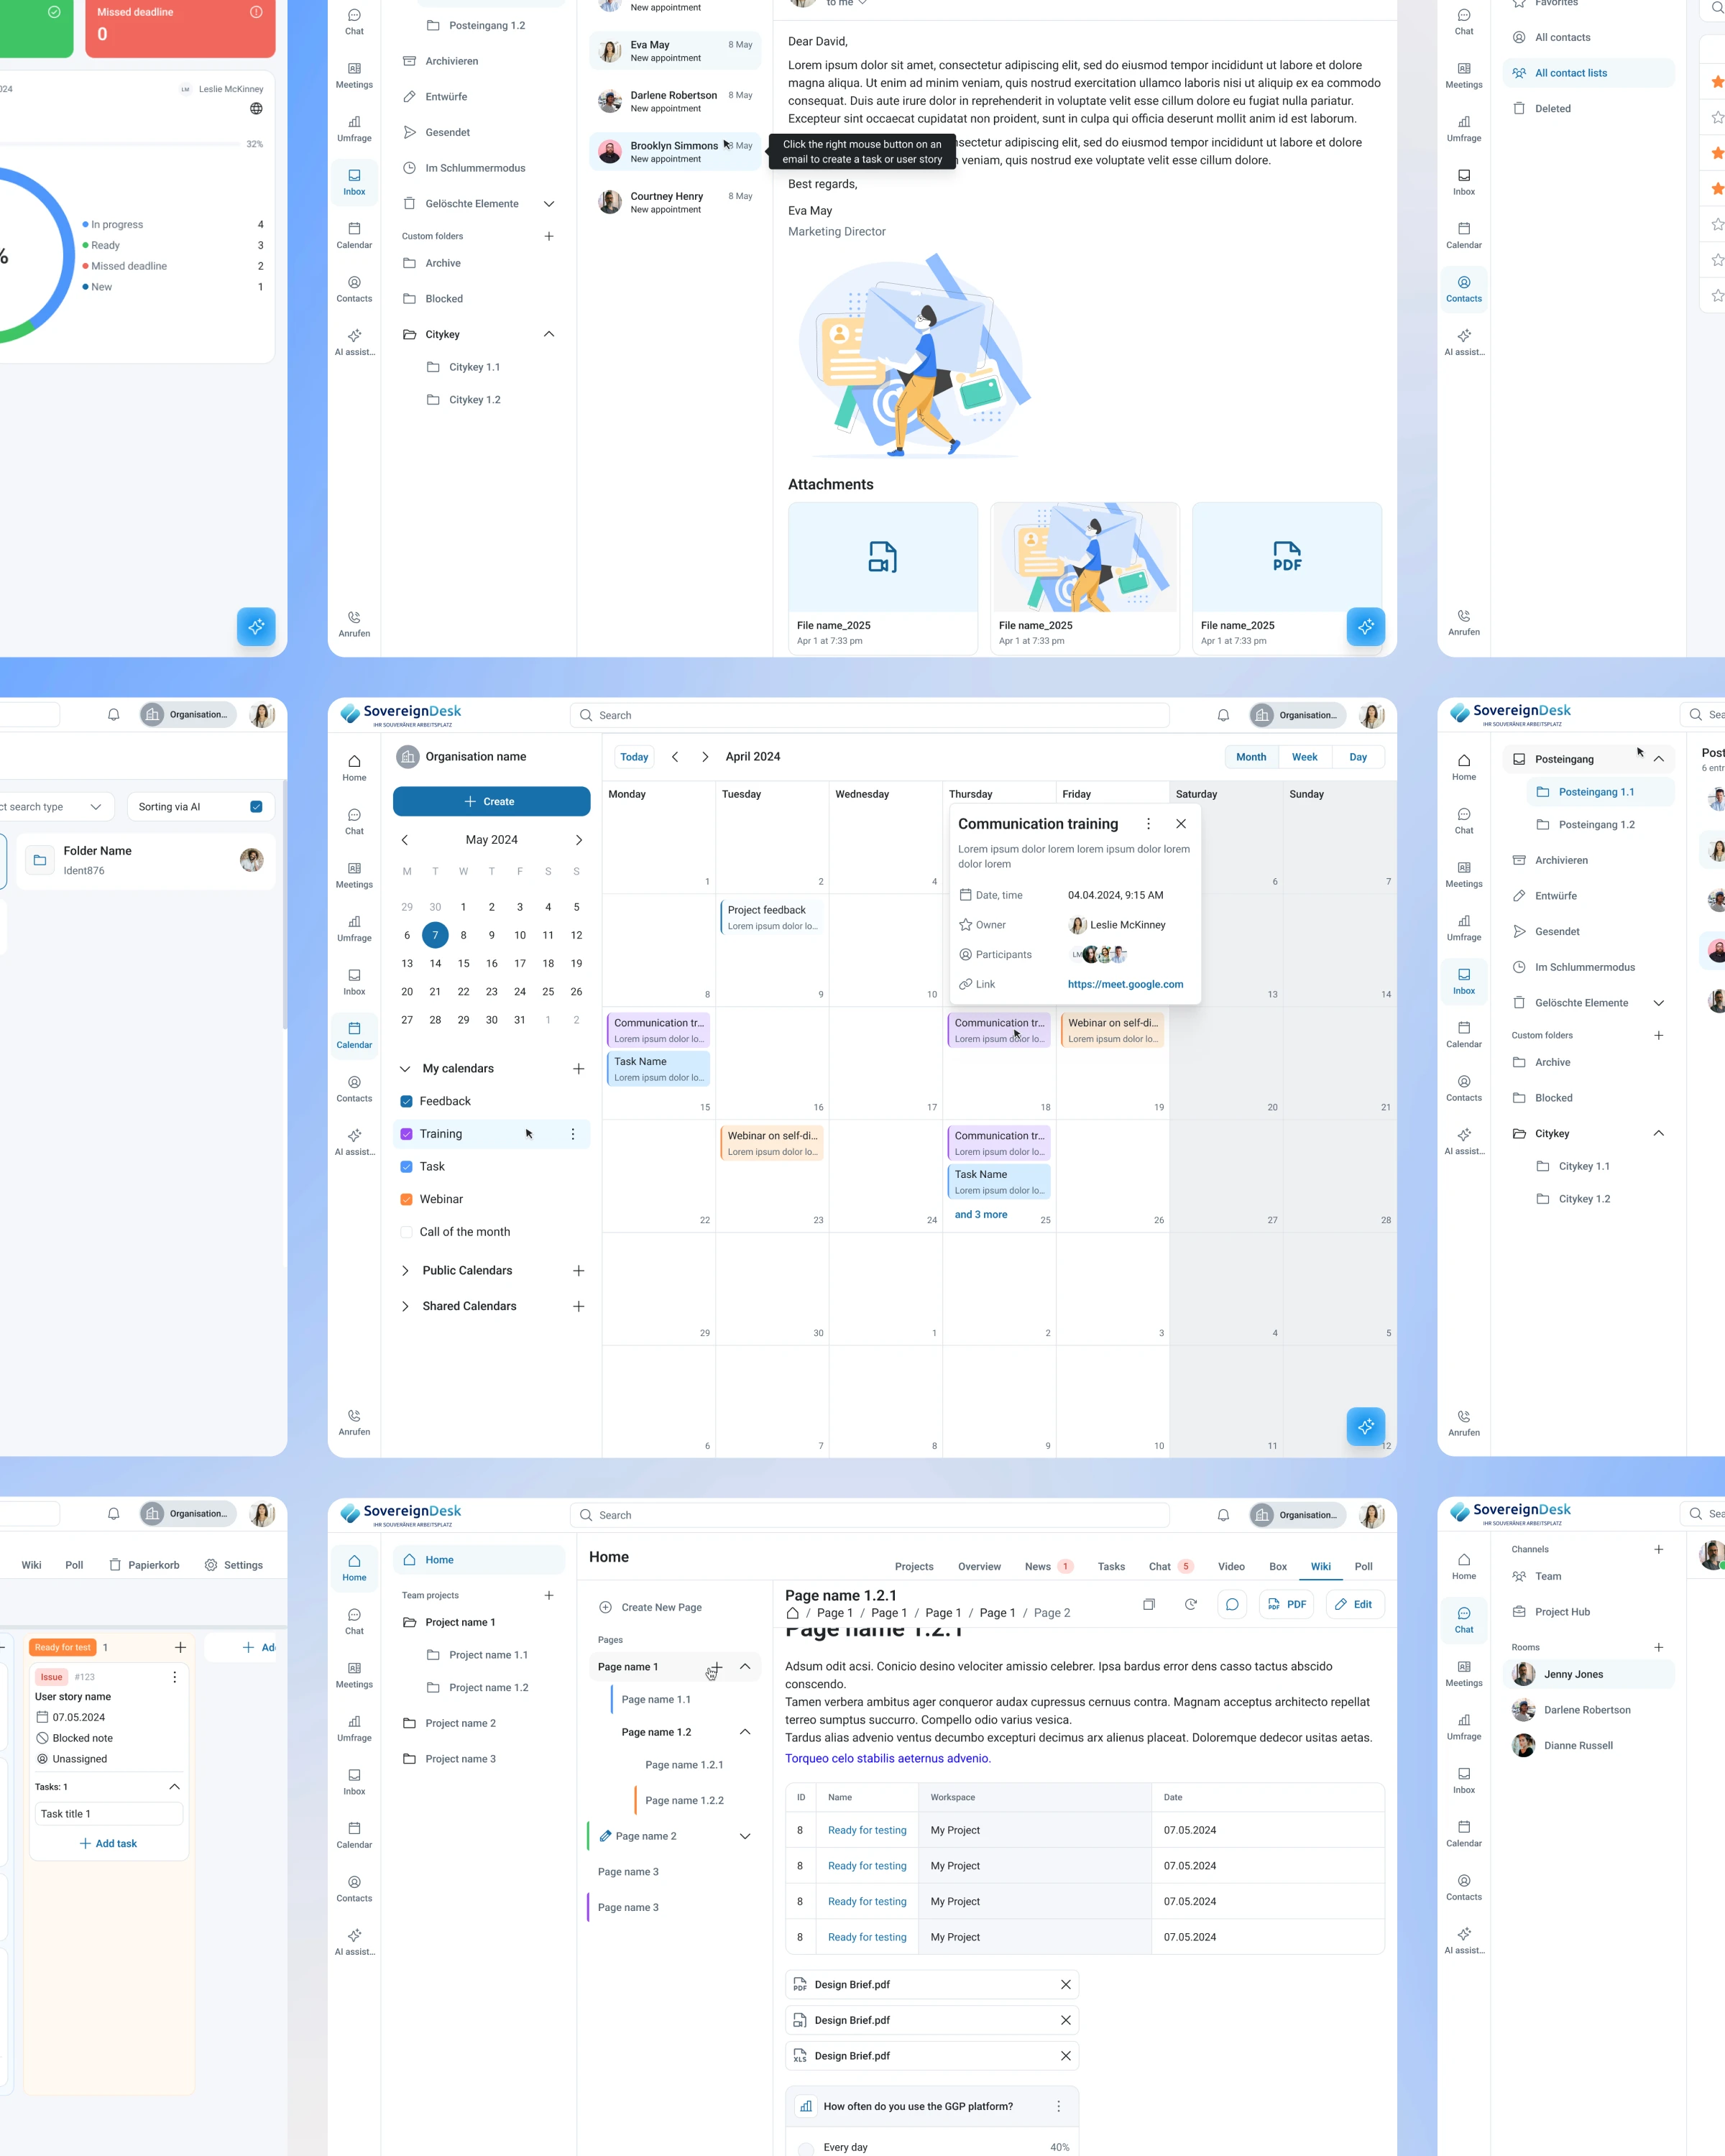Click the globe icon on the dashboard card
The image size is (1725, 2156).
click(x=256, y=109)
